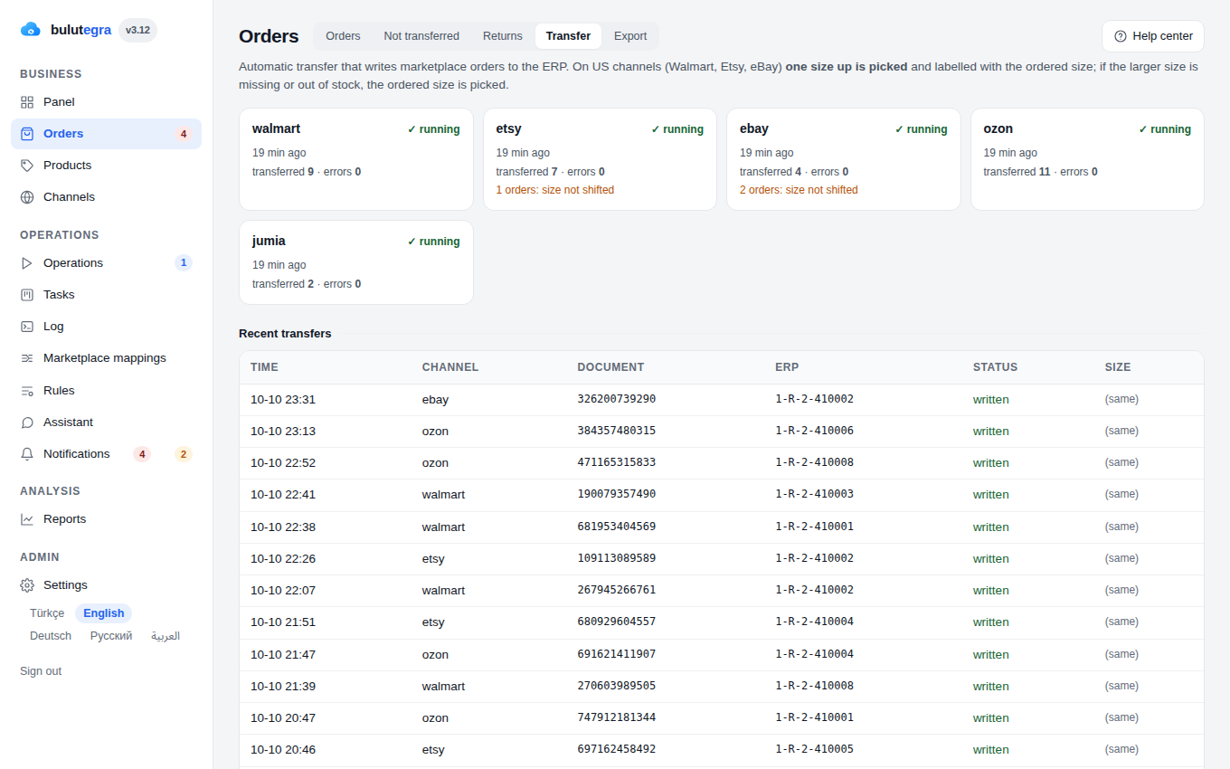Switch language to Türkçe
This screenshot has height=769, width=1230.
(x=47, y=613)
